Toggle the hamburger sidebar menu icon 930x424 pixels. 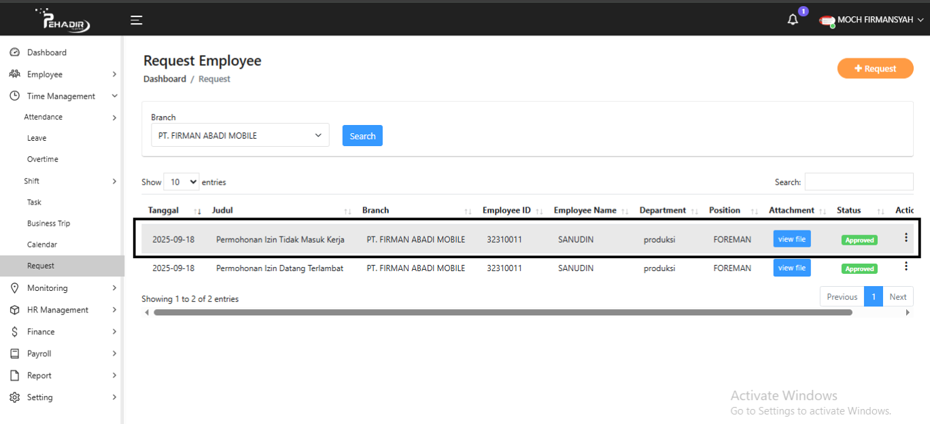[x=137, y=20]
